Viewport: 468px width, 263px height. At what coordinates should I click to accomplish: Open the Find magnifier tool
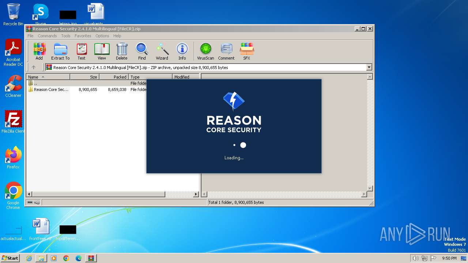tap(142, 51)
